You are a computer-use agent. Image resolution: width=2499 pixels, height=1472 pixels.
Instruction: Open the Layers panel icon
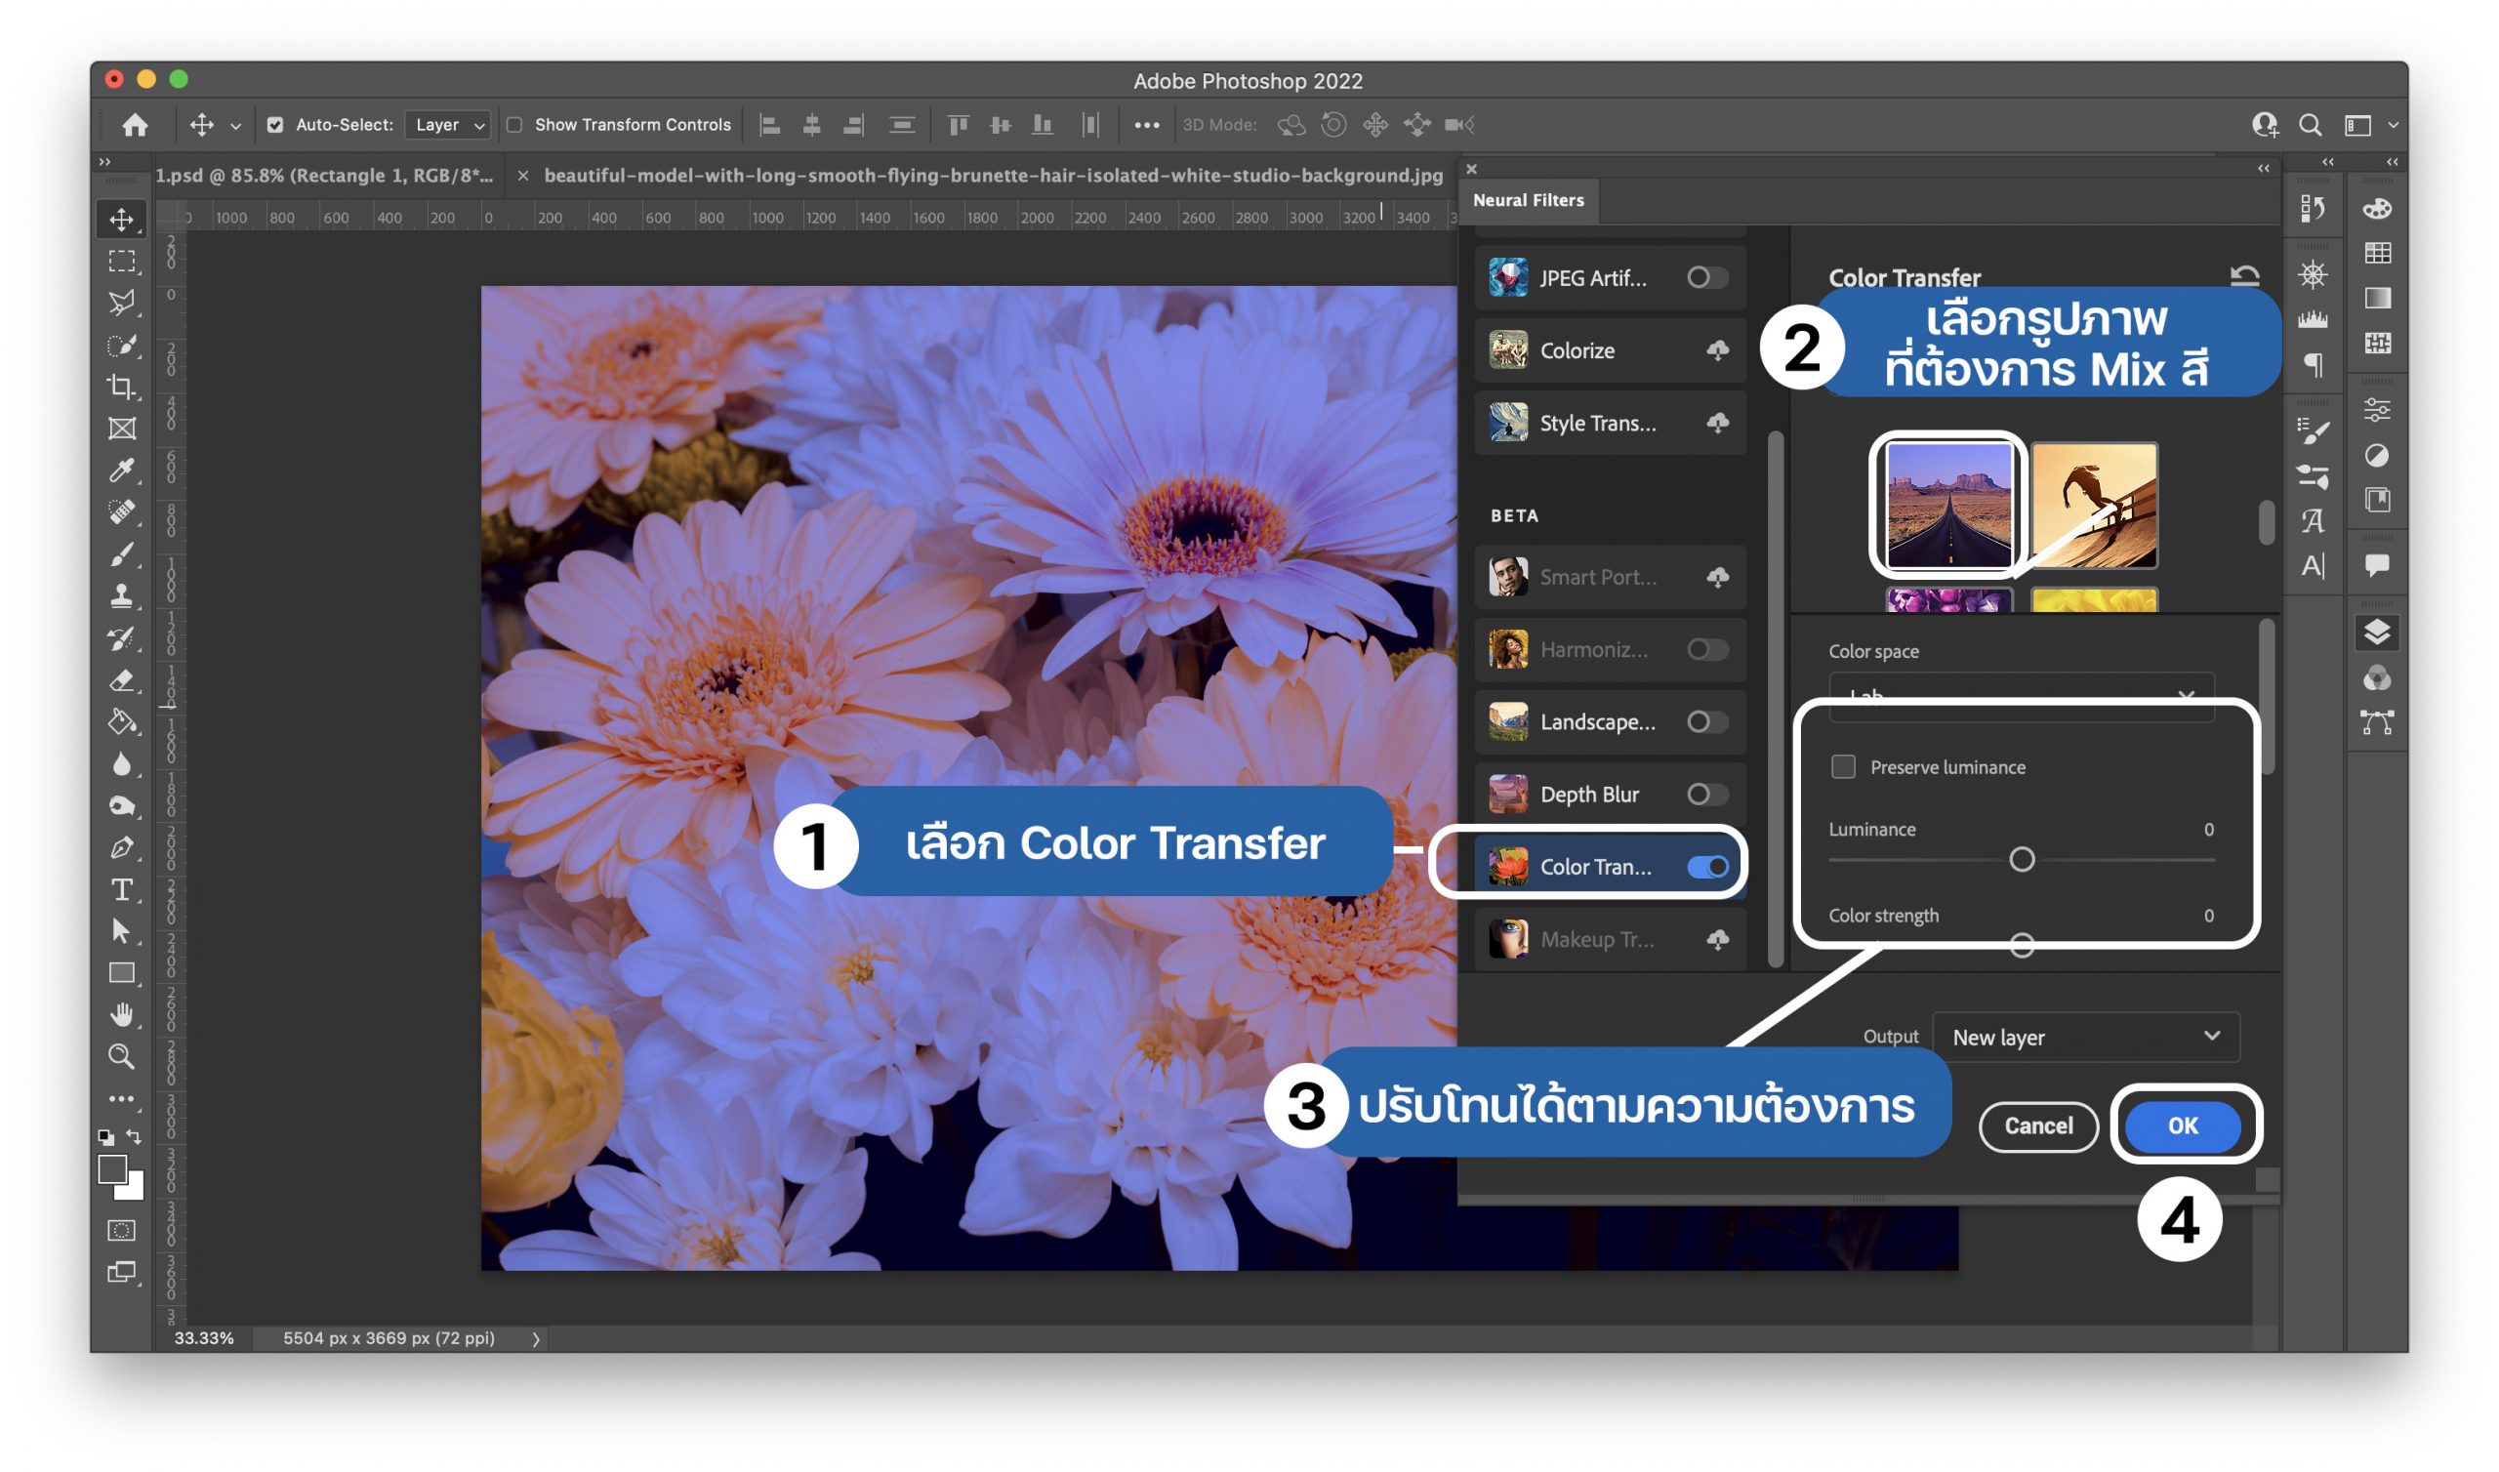(x=2377, y=632)
